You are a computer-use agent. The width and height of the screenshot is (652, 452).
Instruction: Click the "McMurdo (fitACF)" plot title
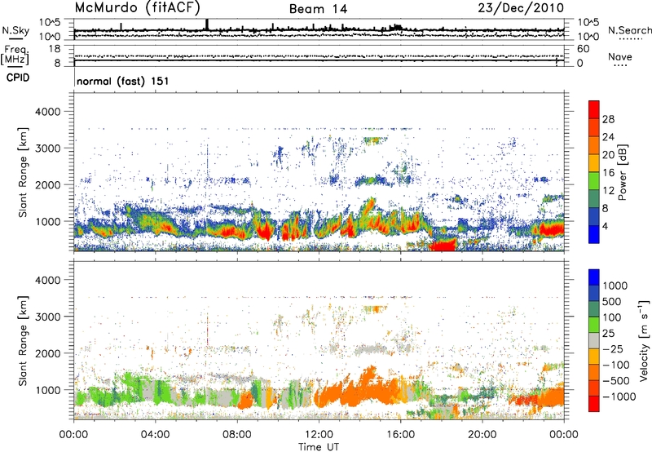137,8
